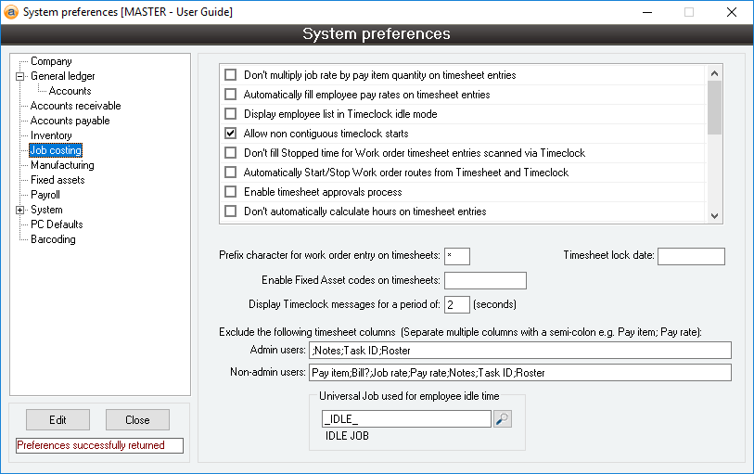
Task: Go to Barcoding preferences
Action: (53, 239)
